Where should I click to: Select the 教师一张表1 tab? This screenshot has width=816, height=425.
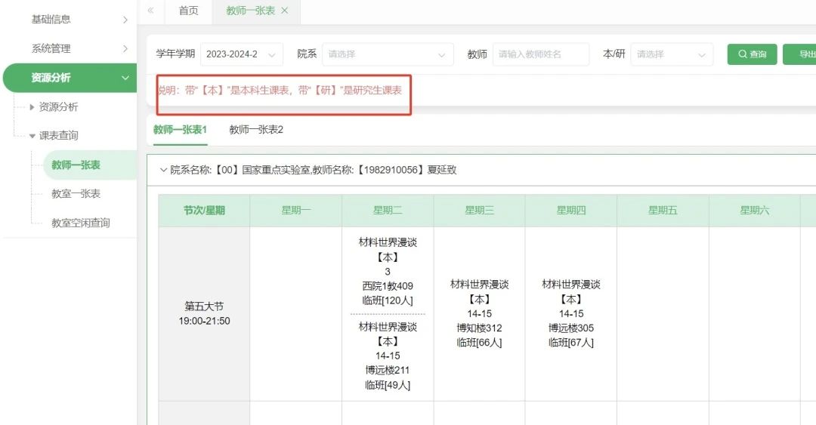[180, 130]
